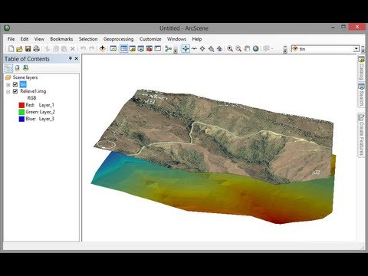Screen dimensions: 368x276
Task: Click the Layer_1 band label
Action: [x=47, y=105]
